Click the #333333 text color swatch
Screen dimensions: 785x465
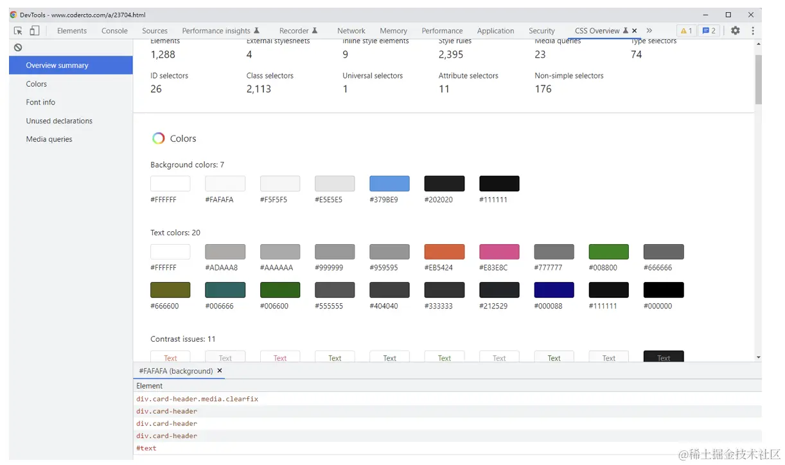(x=445, y=290)
